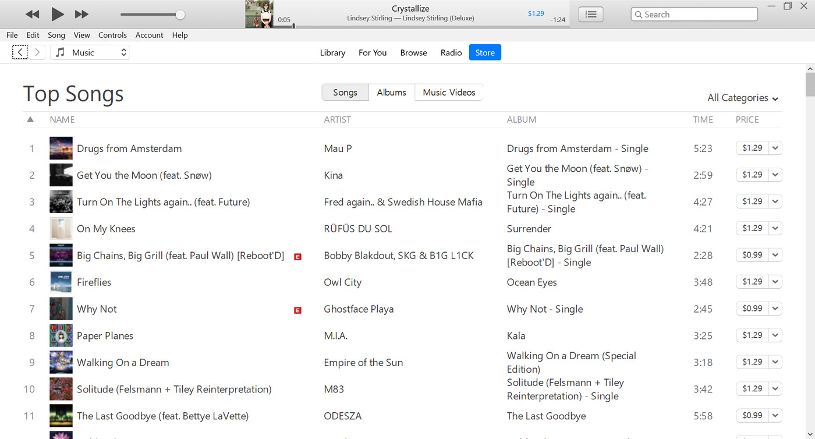The width and height of the screenshot is (815, 439).
Task: Open artist link RÜFÜS DU SOL
Action: [358, 229]
